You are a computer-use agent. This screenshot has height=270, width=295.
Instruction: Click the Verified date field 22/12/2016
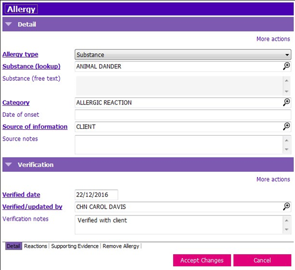click(x=96, y=195)
